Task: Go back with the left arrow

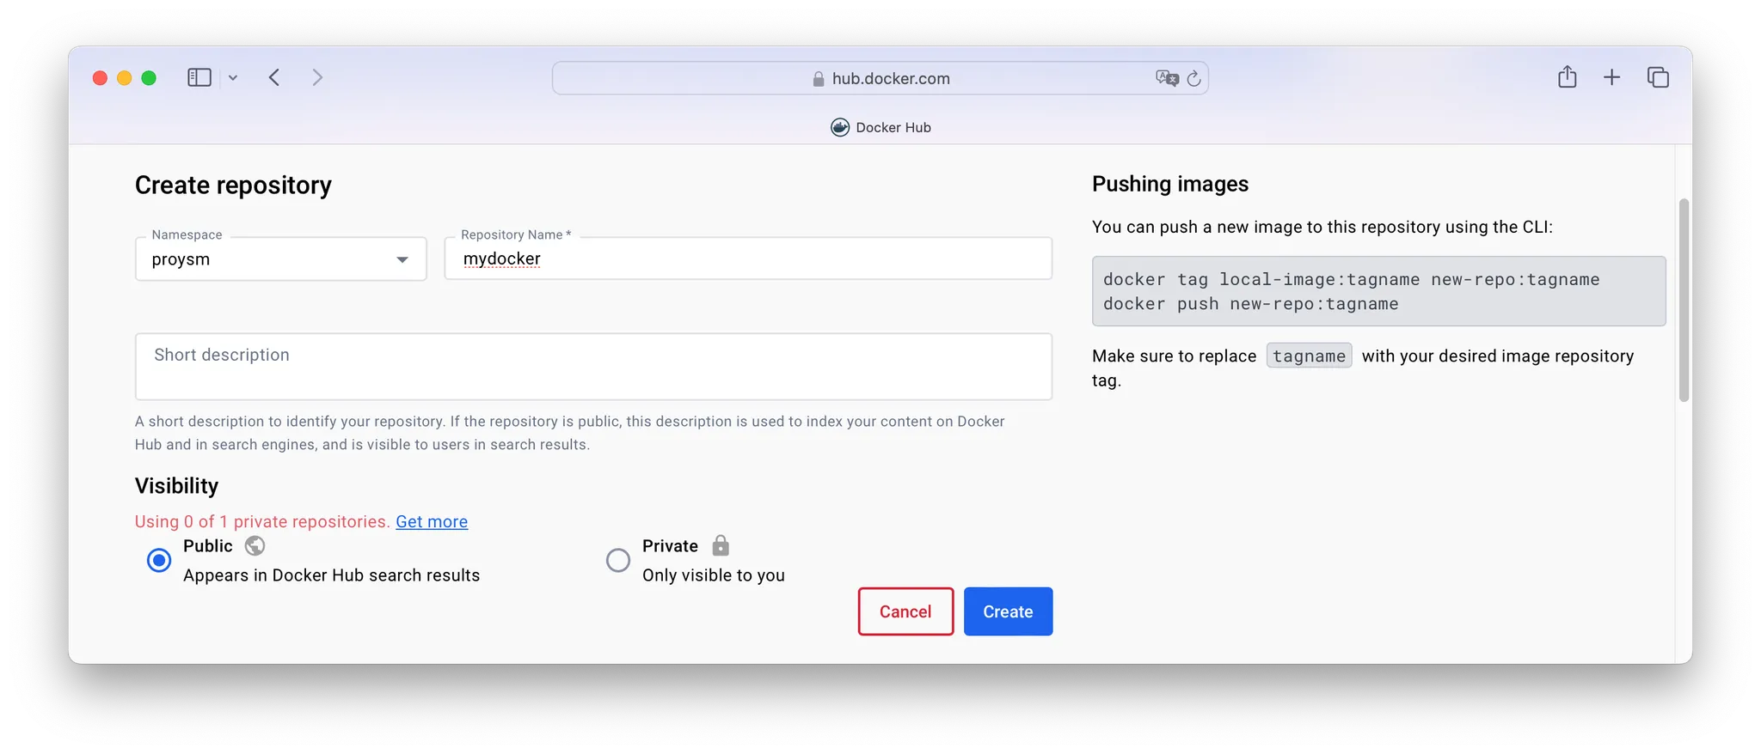Action: pyautogui.click(x=274, y=77)
